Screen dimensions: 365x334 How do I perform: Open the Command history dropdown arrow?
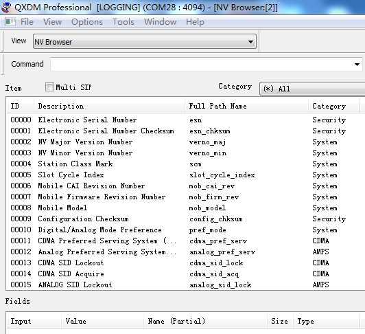(x=357, y=64)
